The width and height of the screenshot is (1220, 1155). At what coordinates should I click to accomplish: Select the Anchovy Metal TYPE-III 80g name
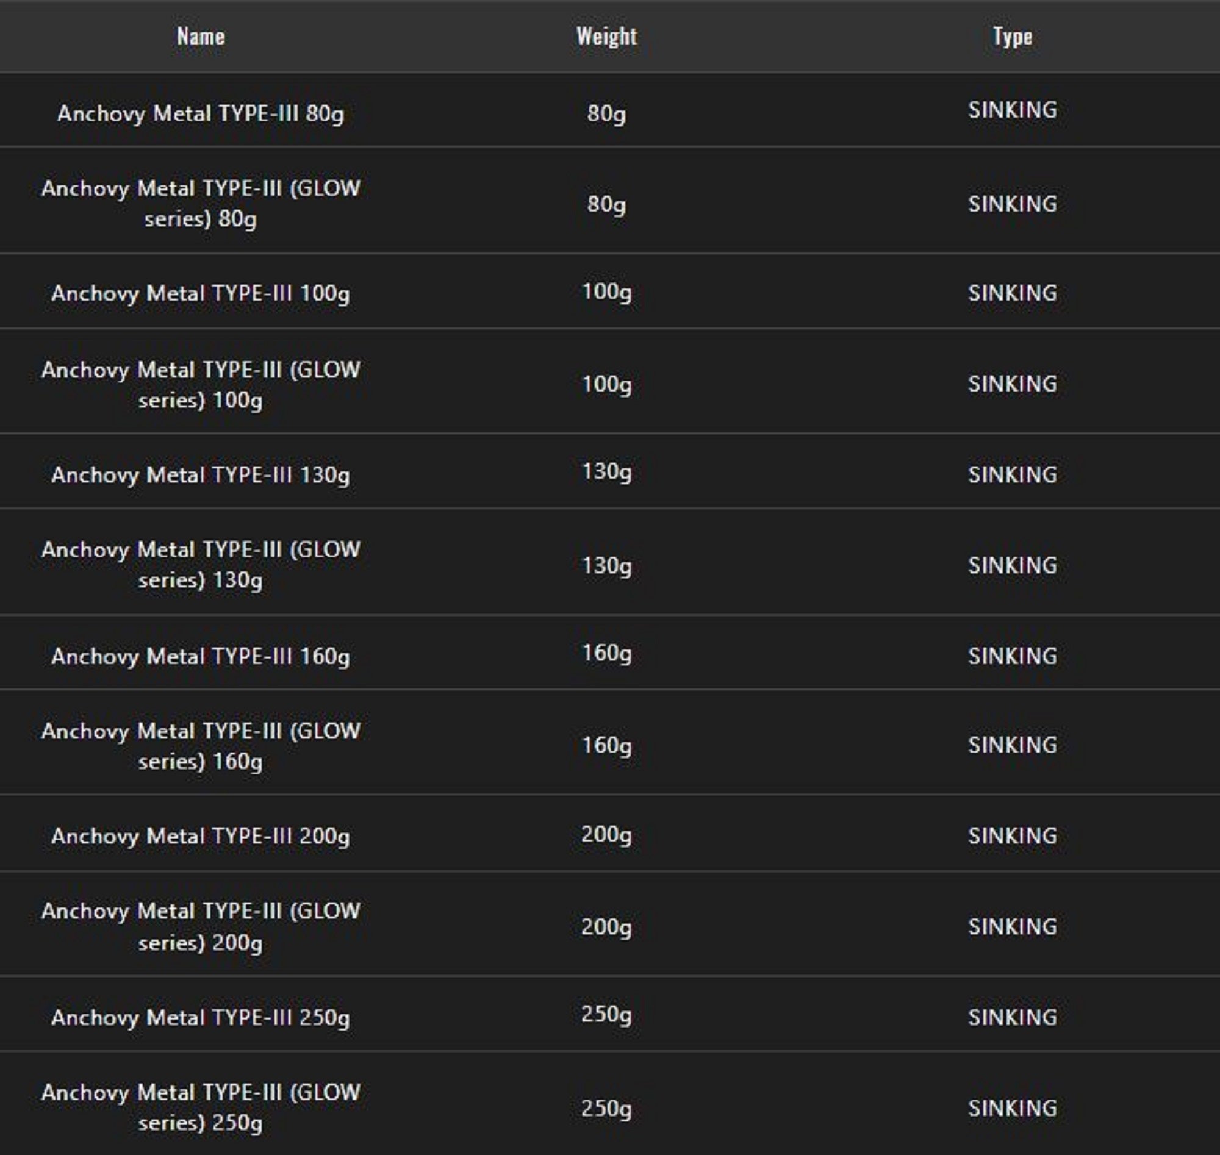[x=201, y=113]
